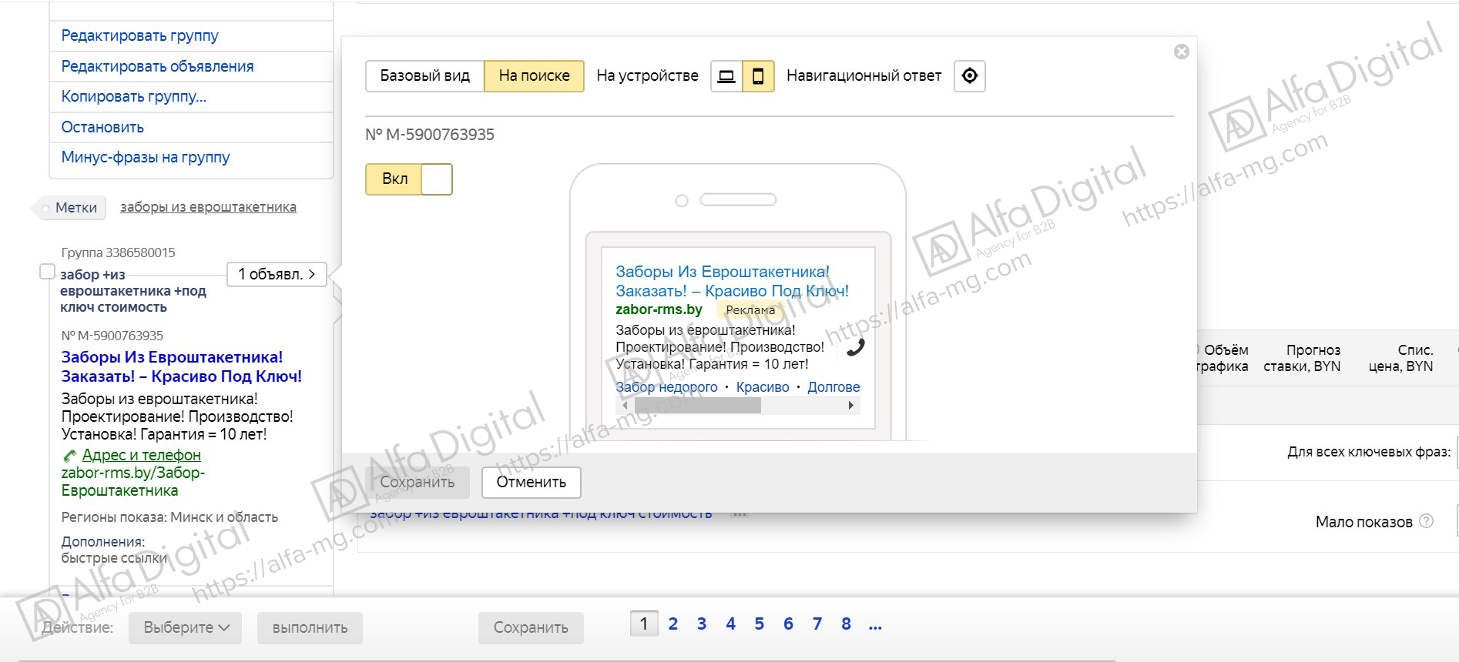Switch to Базовый вид tab
Viewport: 1459px width, 662px height.
coord(424,76)
